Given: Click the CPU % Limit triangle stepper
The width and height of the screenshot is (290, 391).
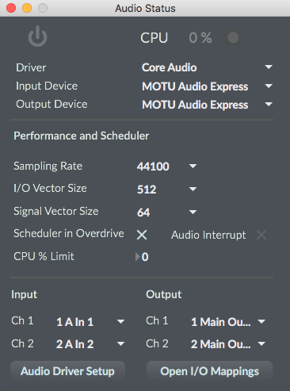Looking at the screenshot, I should [138, 257].
